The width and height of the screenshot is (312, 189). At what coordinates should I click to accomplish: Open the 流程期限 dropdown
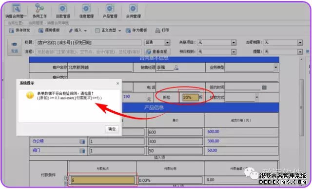click(x=300, y=42)
